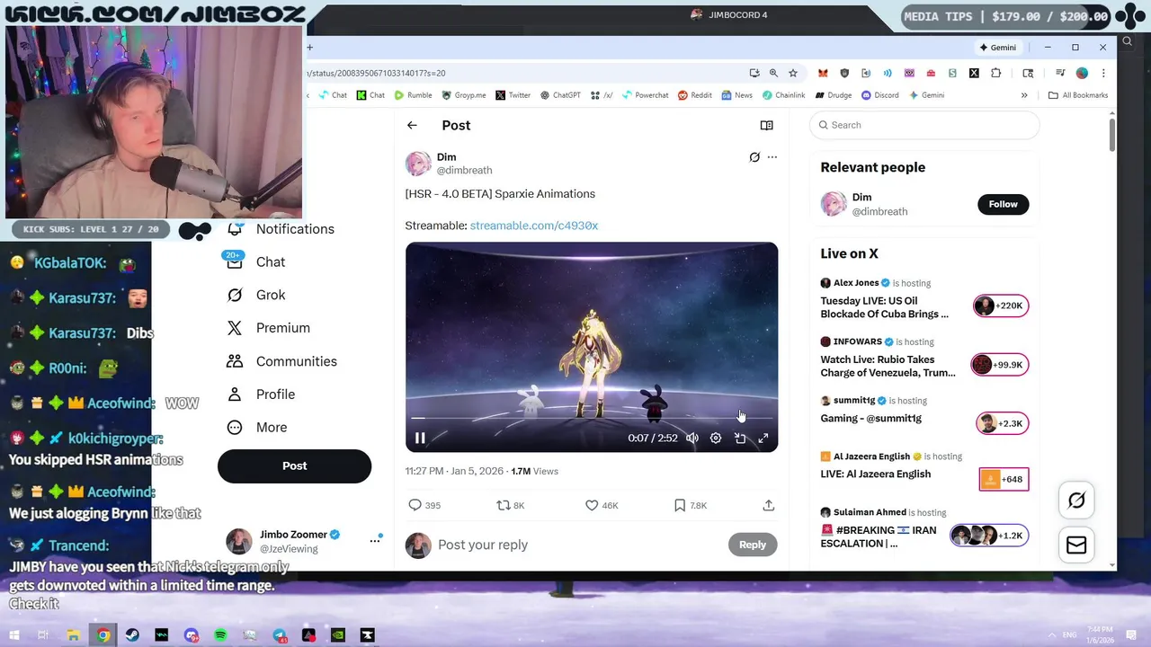Open Jimbo Zoomer account switcher dots

(375, 540)
